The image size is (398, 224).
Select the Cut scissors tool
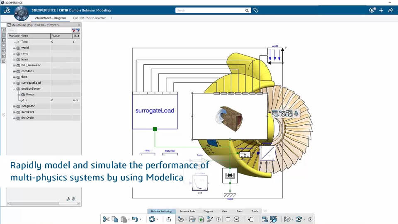click(x=106, y=219)
